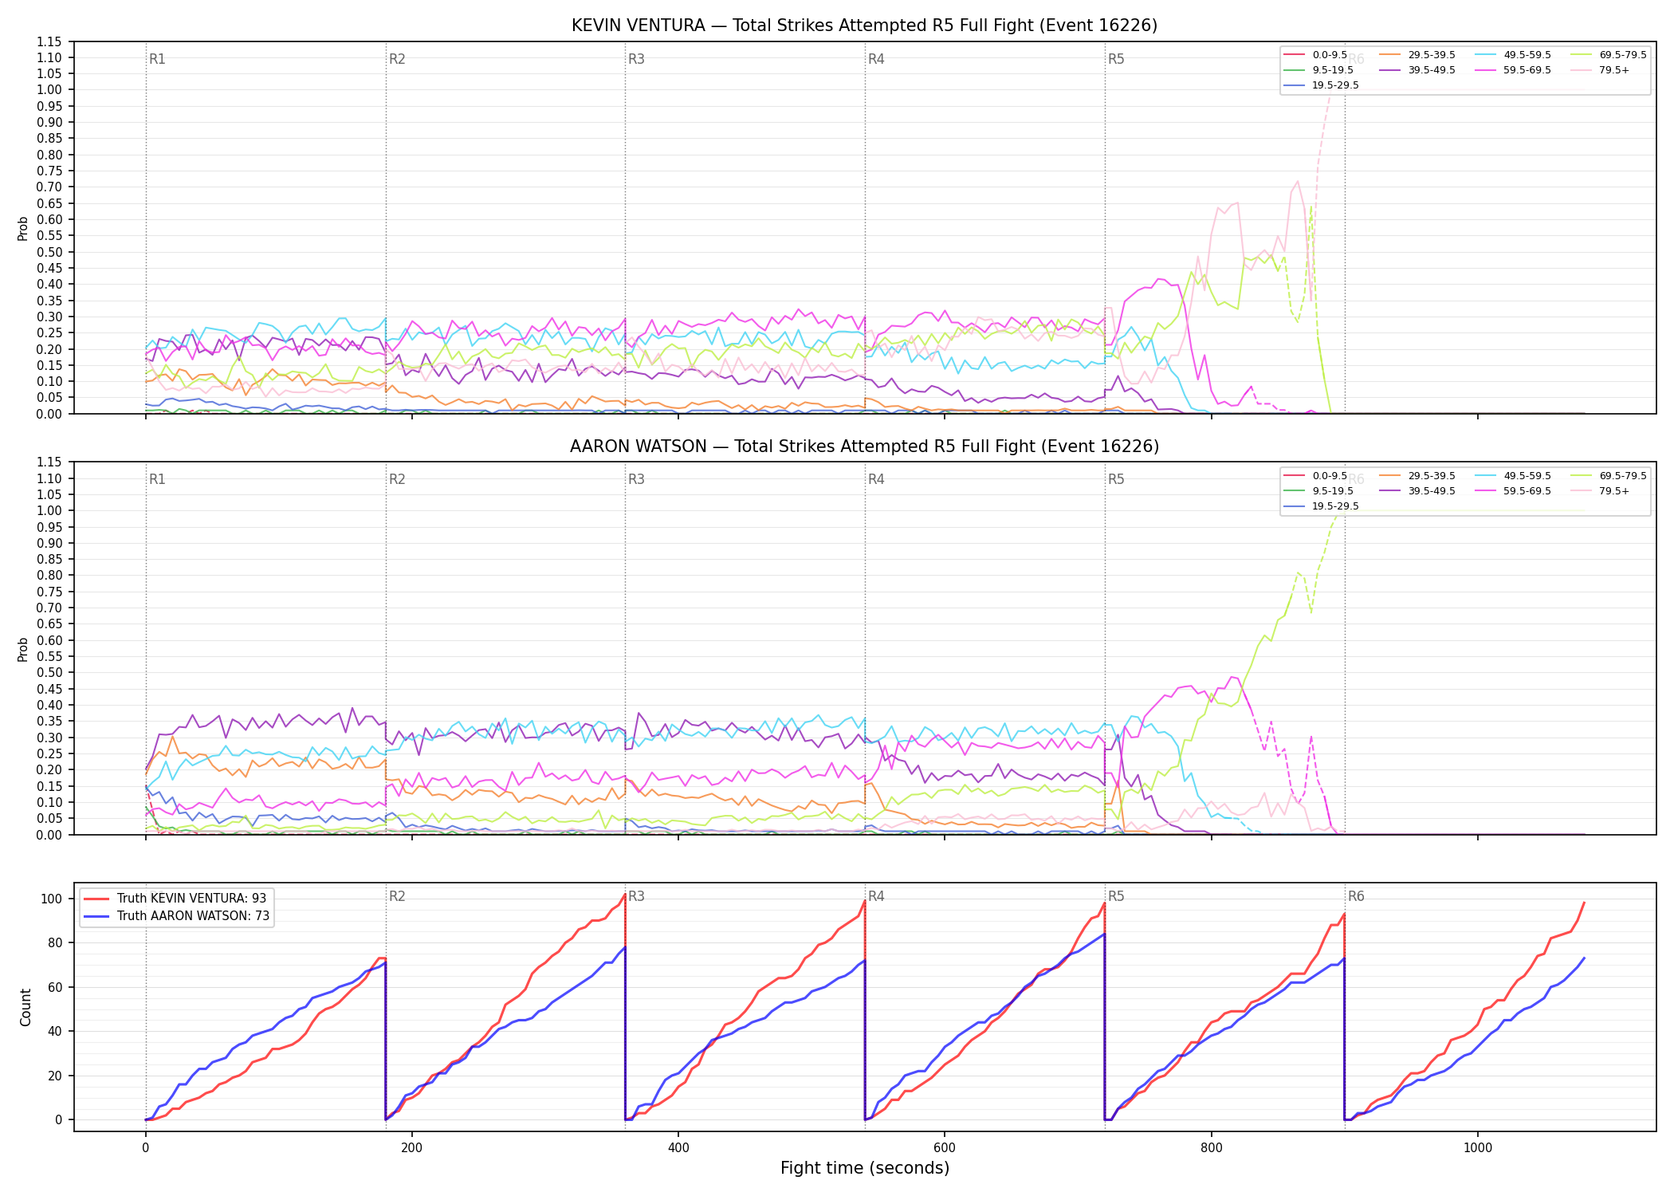
Task: Click the x-axis tick label 800
Action: tap(1212, 1148)
